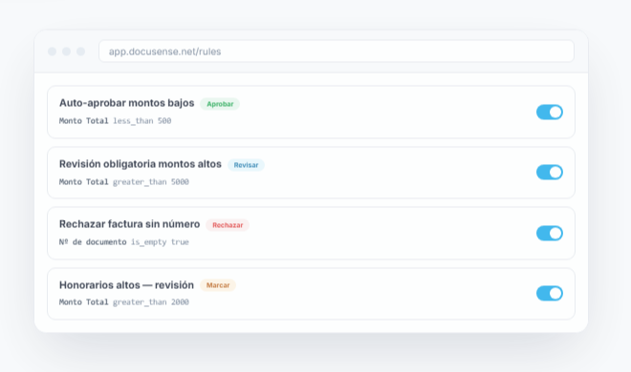Viewport: 631px width, 372px height.
Task: Click the red Rechazar badge
Action: click(x=228, y=225)
